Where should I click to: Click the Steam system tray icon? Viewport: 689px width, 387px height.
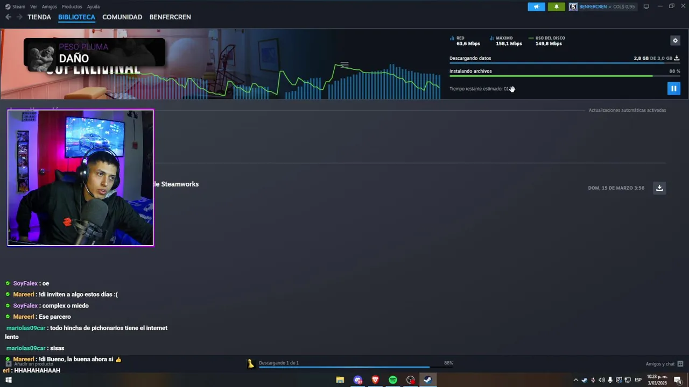pyautogui.click(x=584, y=380)
